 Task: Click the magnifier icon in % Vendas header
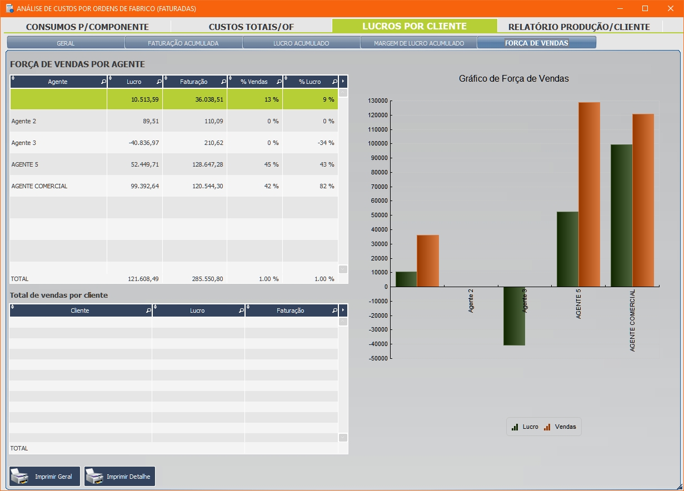[279, 82]
